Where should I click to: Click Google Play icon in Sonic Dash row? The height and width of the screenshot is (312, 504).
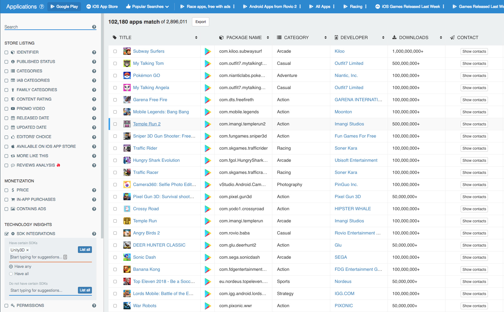click(208, 257)
